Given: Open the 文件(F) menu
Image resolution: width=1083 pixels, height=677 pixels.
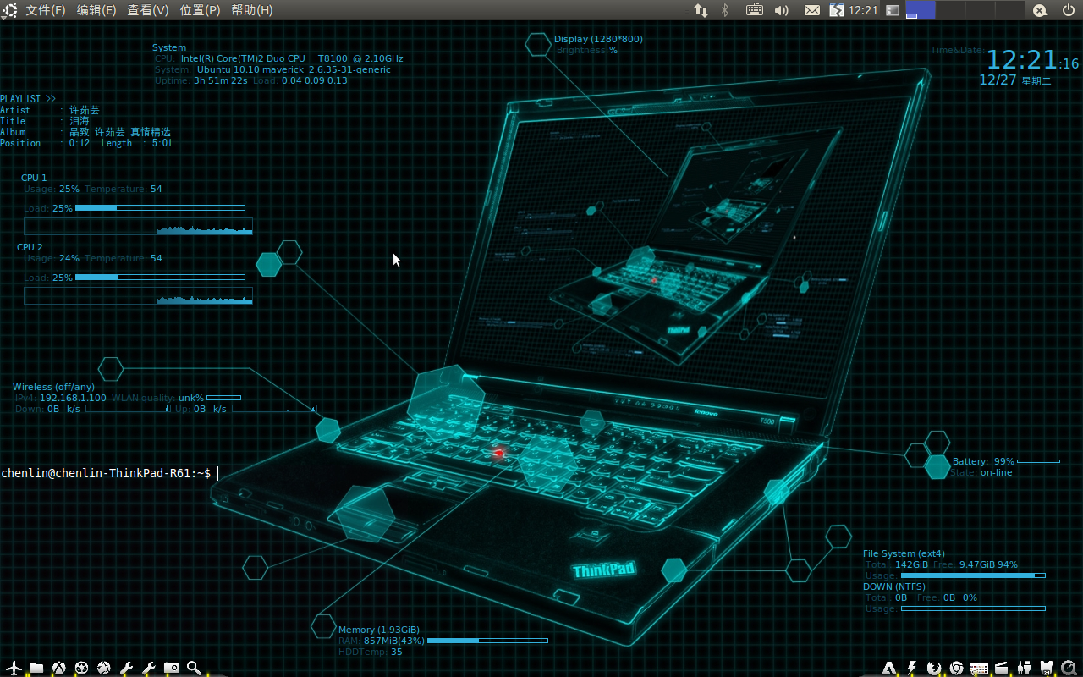Looking at the screenshot, I should (46, 10).
